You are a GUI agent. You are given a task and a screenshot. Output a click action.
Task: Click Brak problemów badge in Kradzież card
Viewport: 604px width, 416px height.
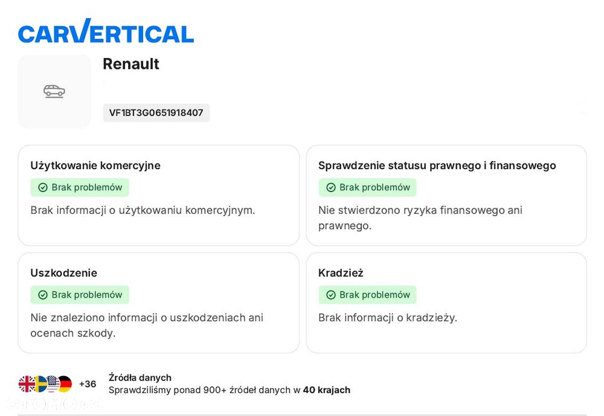click(367, 295)
